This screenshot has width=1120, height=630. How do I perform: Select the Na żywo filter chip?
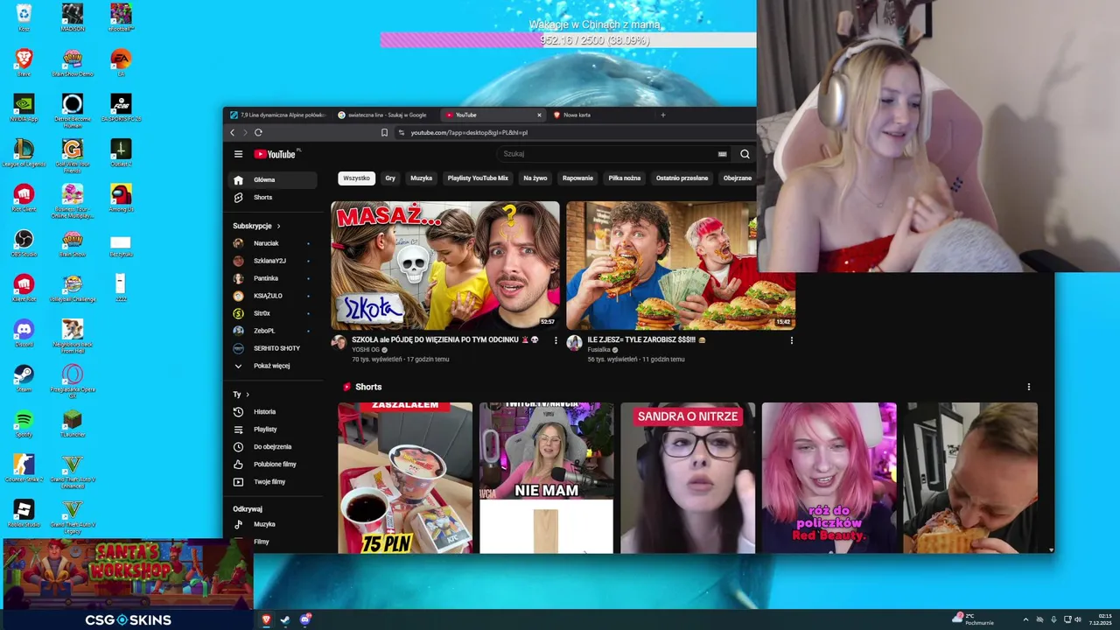(x=535, y=178)
